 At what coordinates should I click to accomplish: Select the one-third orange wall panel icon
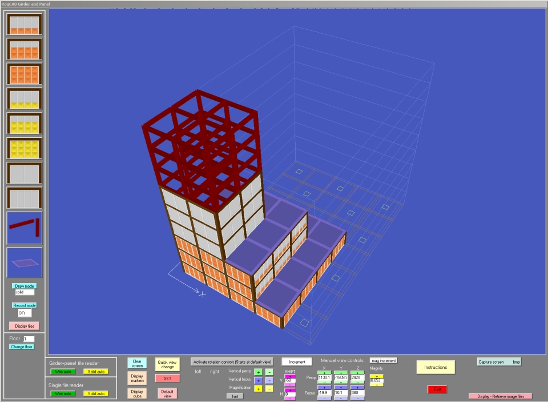[x=23, y=25]
